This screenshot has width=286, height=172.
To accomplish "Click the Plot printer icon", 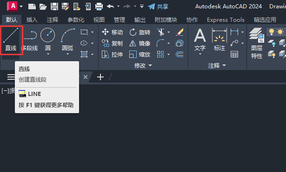I will [99, 6].
